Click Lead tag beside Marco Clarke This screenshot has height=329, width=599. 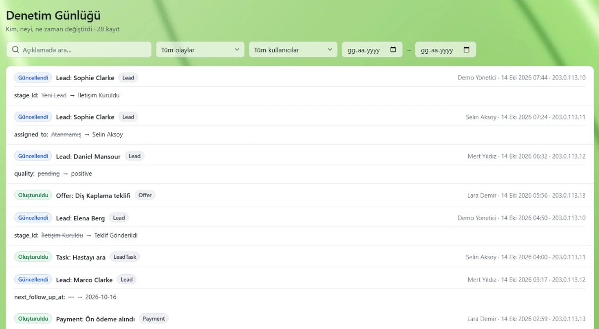click(x=127, y=280)
